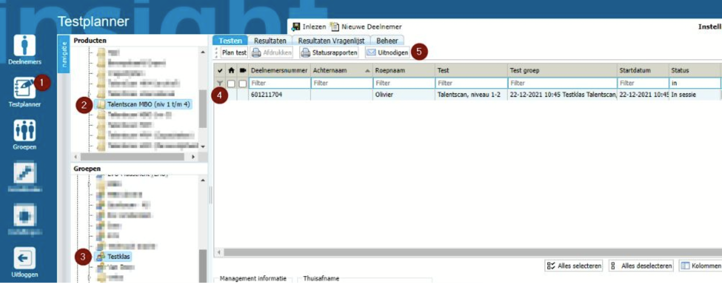
Task: Select Talentscan MBO (niv 1 t/m 4) folder
Action: pos(148,104)
